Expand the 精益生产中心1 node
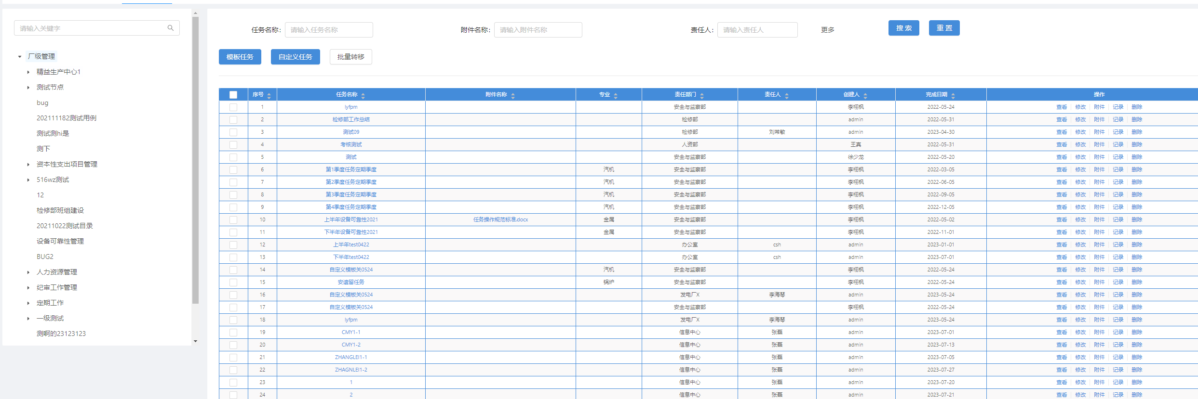This screenshot has width=1198, height=399. click(x=28, y=72)
